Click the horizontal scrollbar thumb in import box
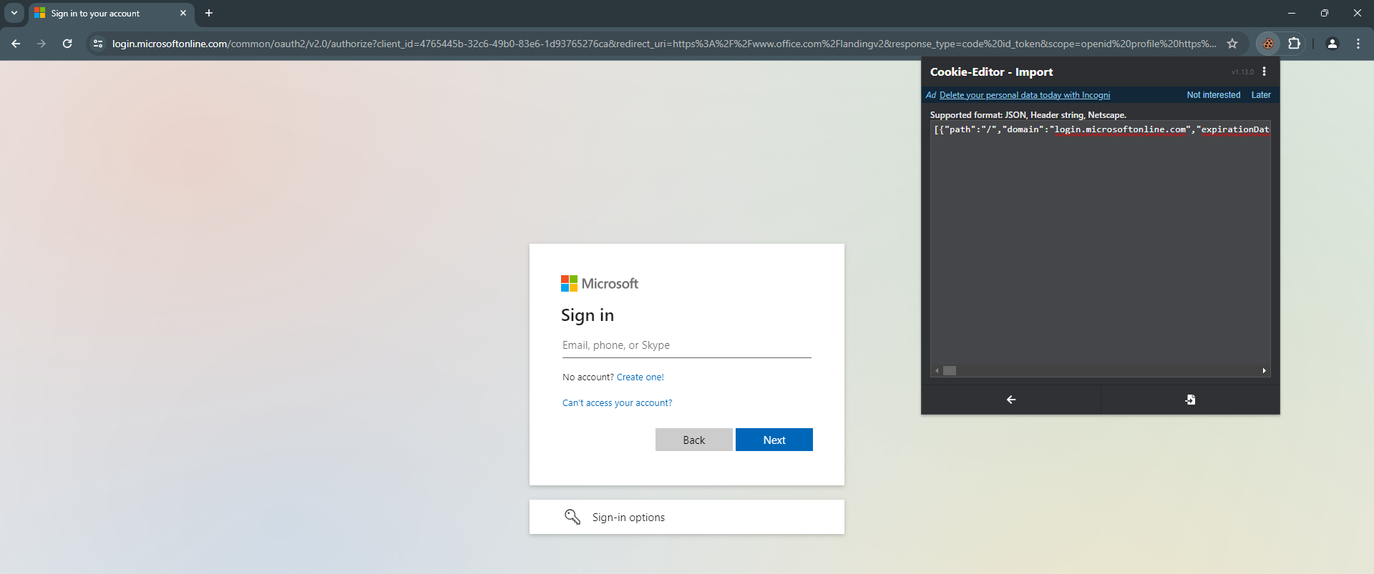 point(950,370)
